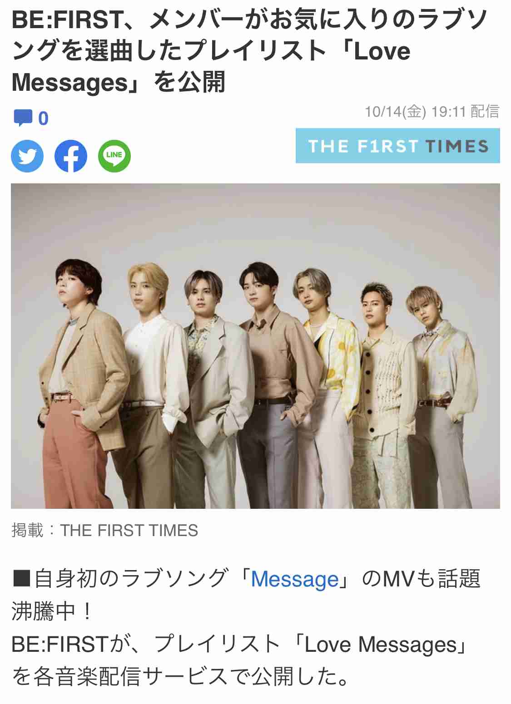511x704 pixels.
Task: Tap the green LINE share icon
Action: (114, 156)
